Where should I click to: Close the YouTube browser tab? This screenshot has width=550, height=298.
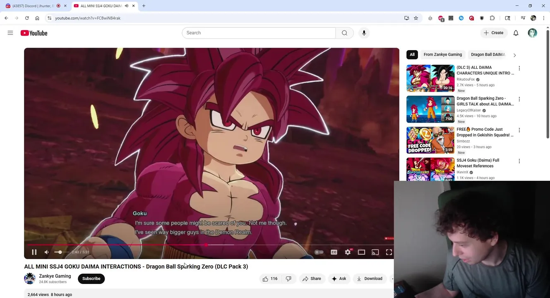pyautogui.click(x=133, y=6)
